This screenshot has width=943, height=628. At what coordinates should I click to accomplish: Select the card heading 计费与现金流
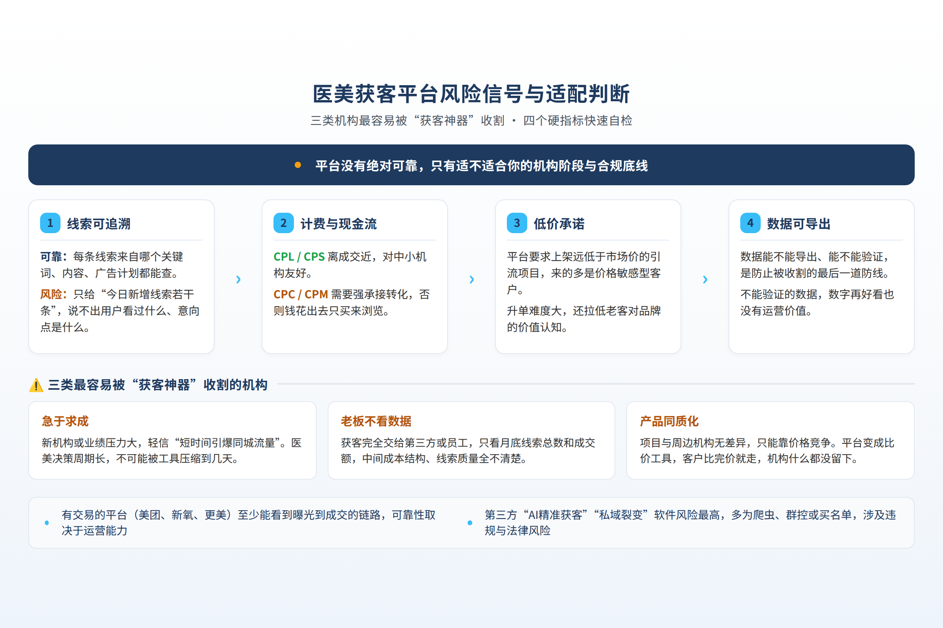point(338,223)
